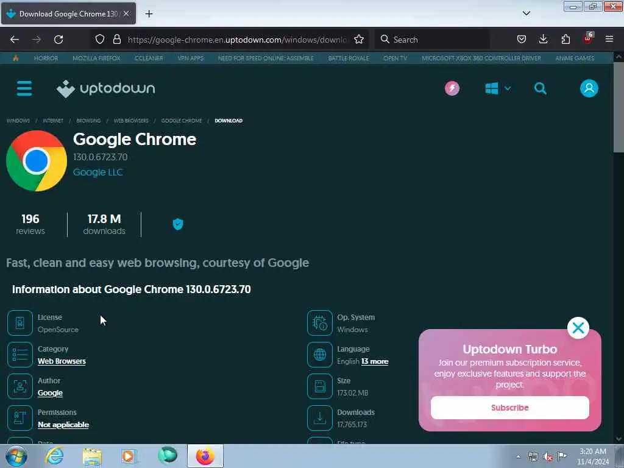
Task: Go to Windows breadcrumb
Action: tap(18, 121)
